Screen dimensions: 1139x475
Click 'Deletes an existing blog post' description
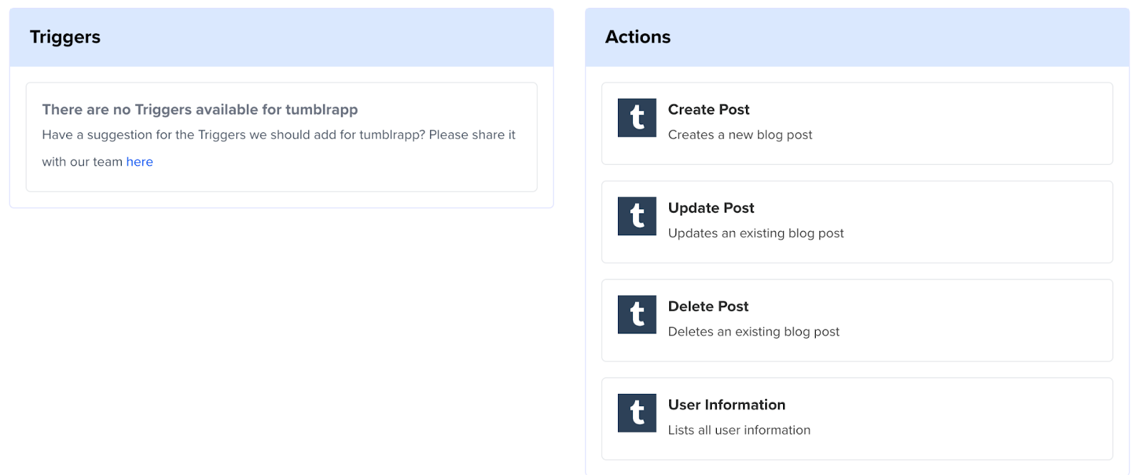753,331
